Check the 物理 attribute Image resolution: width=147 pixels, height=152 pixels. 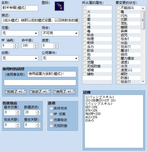click(84, 39)
